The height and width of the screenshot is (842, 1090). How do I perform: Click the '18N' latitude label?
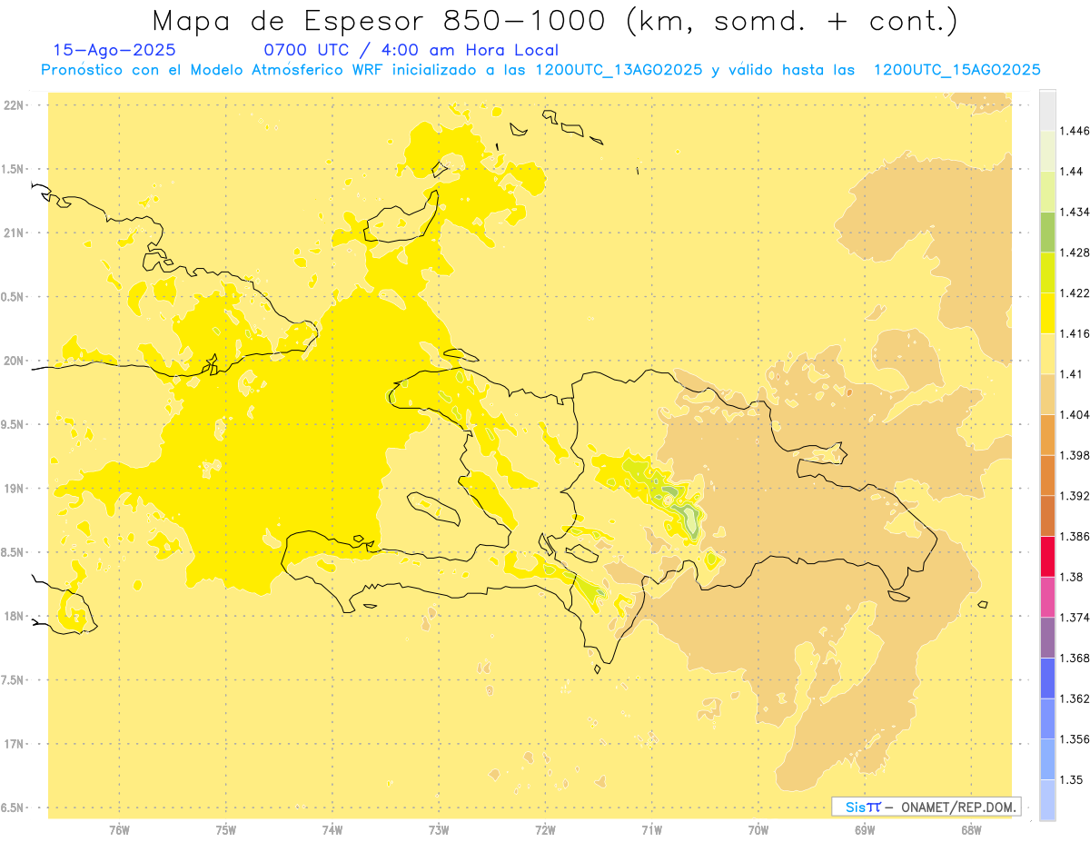pos(13,616)
